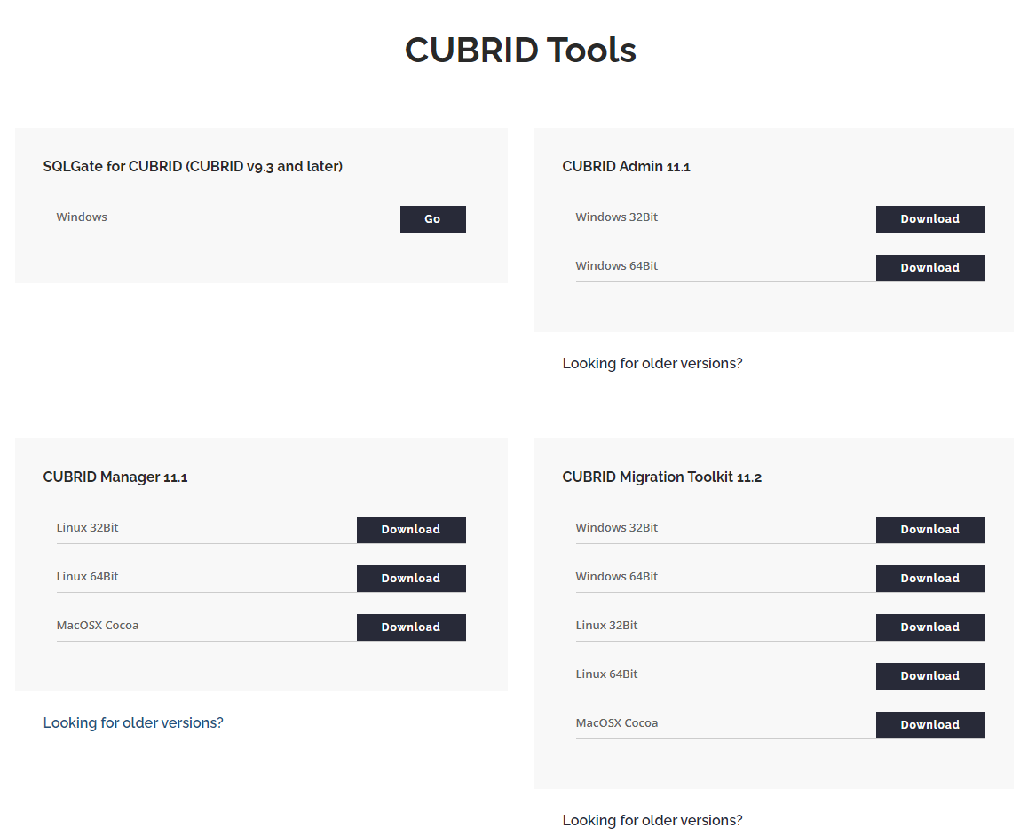Click MacOSX Cocoa label in CUBRID Manager

98,625
